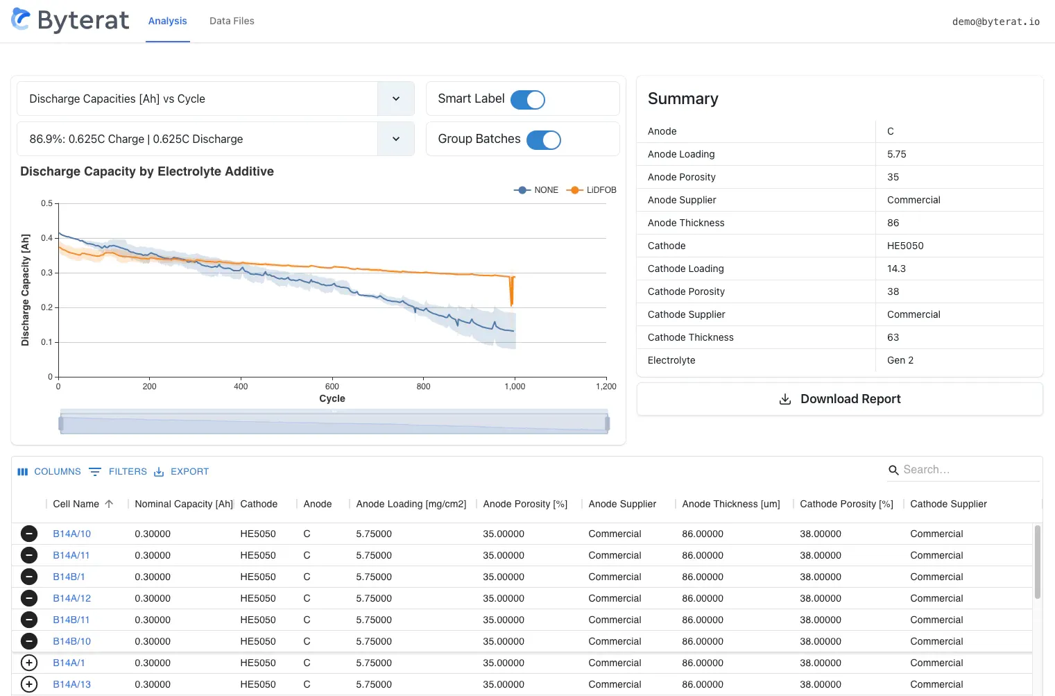Toggle off Smart Label
The width and height of the screenshot is (1055, 696).
(x=528, y=99)
